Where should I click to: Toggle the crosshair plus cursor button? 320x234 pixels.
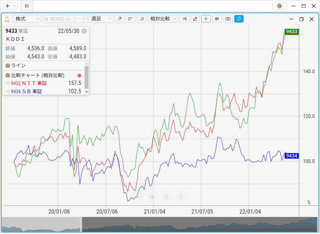tap(206, 19)
